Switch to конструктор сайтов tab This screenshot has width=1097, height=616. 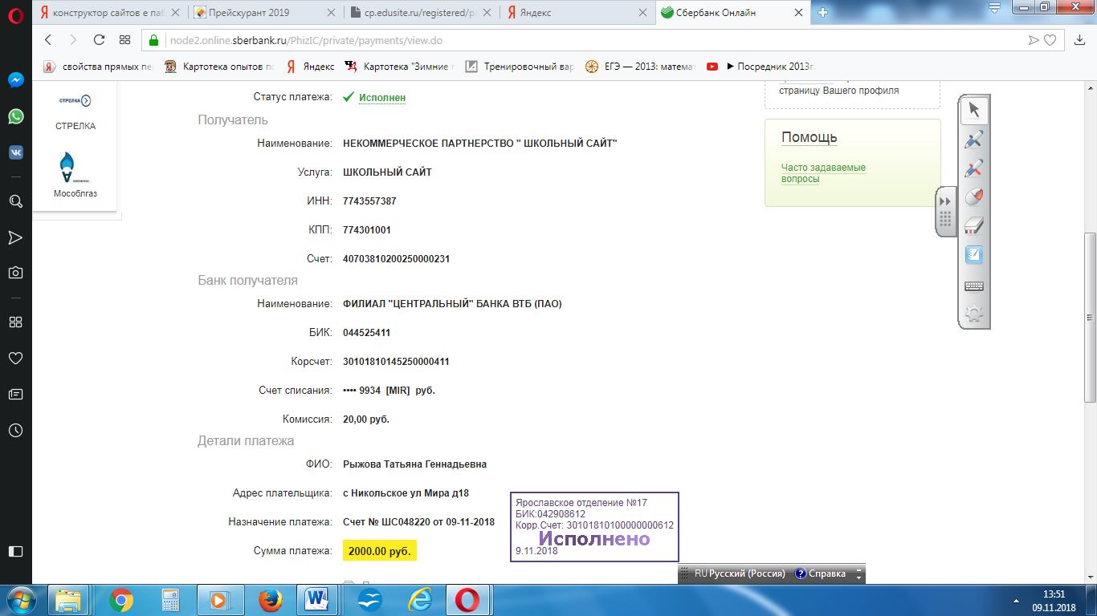109,13
